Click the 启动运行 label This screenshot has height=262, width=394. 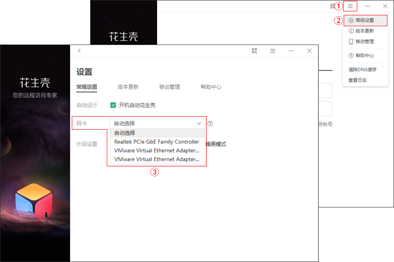[87, 105]
